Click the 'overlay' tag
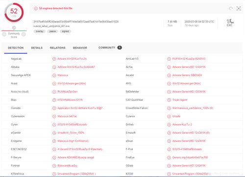The height and width of the screenshot is (177, 245). tap(40, 31)
